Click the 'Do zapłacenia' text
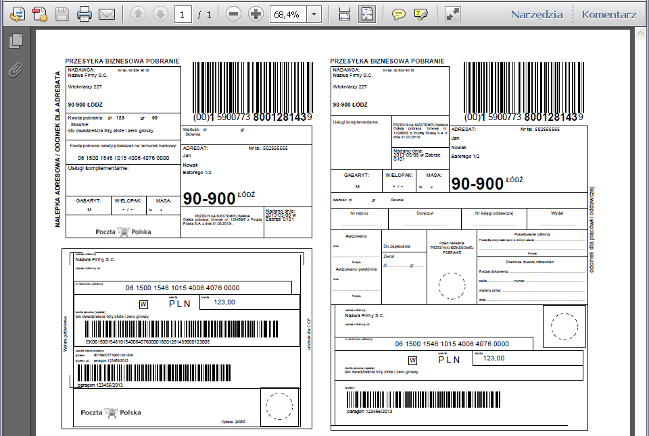This screenshot has height=436, width=649. point(397,246)
